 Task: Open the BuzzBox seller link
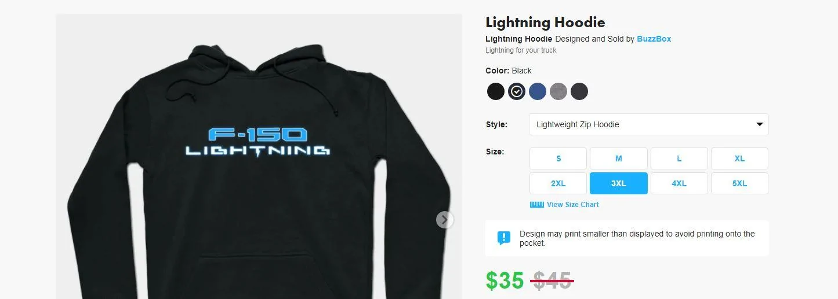[x=654, y=39]
